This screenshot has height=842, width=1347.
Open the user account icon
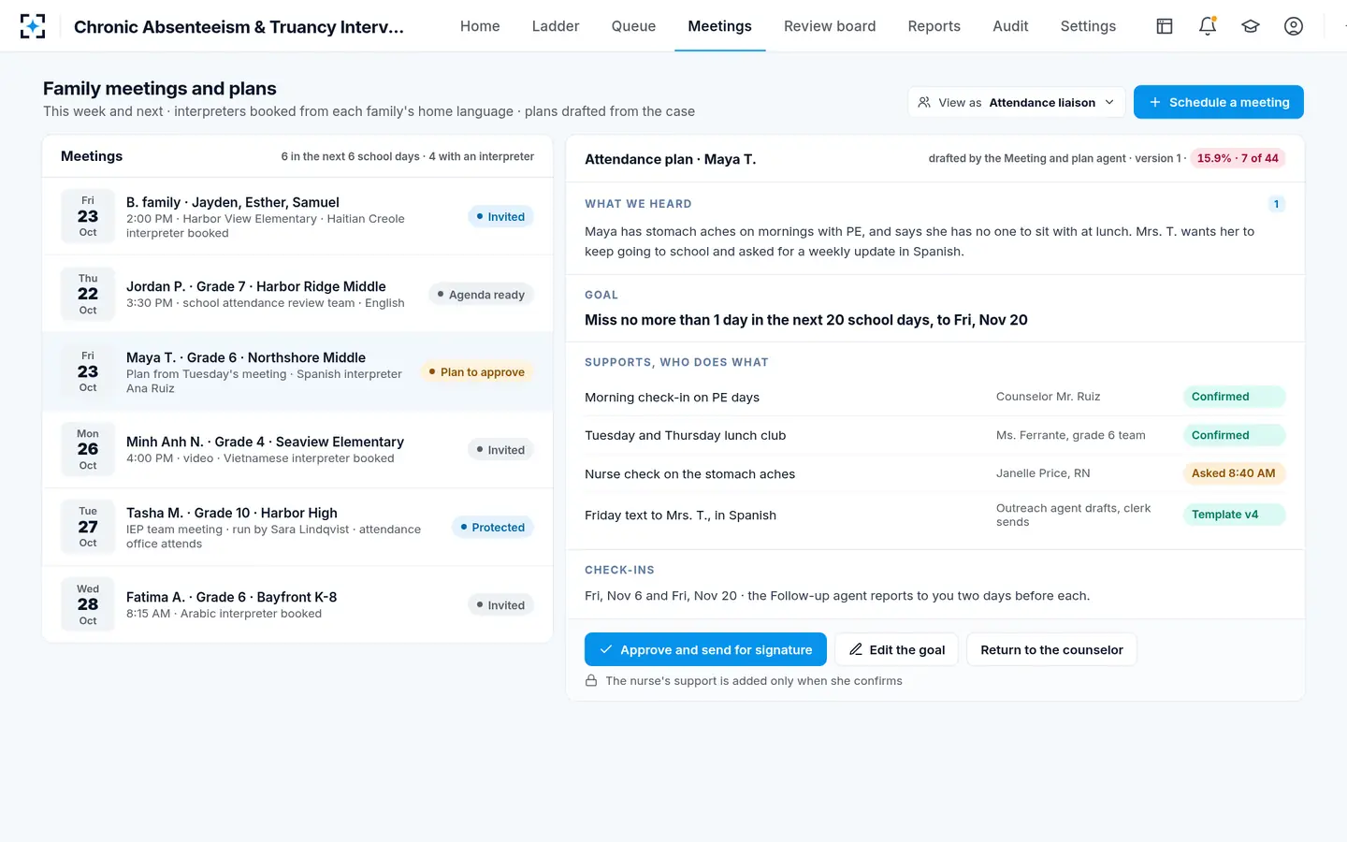(x=1294, y=26)
